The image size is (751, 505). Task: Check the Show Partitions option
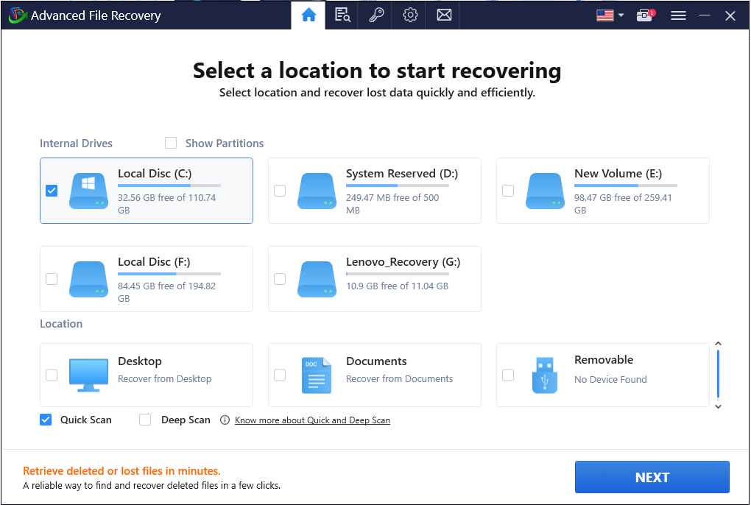tap(170, 143)
